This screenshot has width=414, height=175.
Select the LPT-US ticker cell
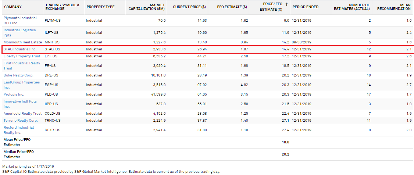coord(51,56)
